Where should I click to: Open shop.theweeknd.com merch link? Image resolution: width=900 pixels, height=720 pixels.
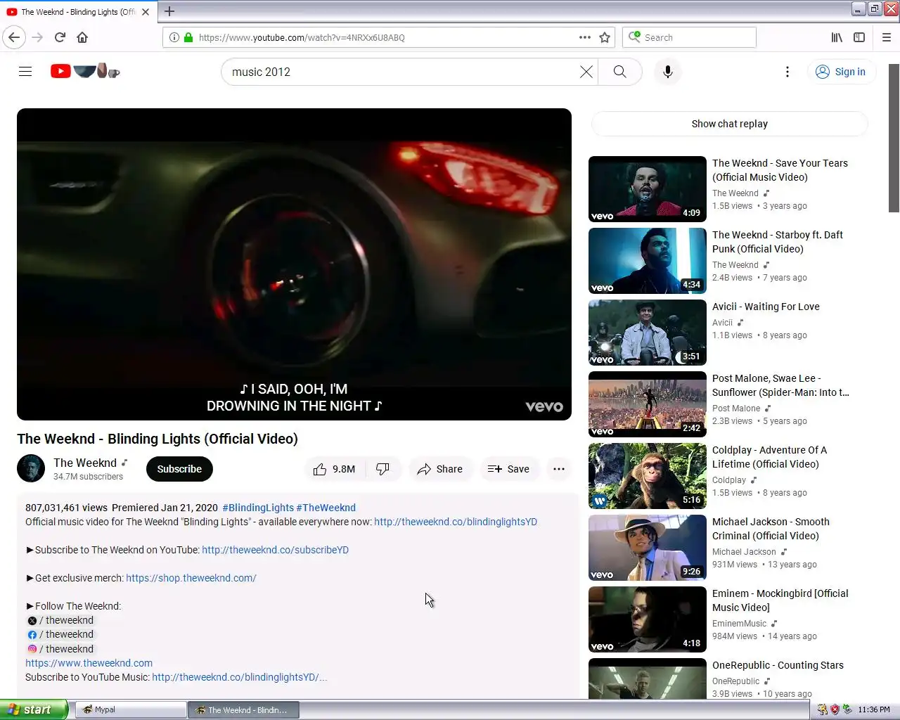click(191, 578)
